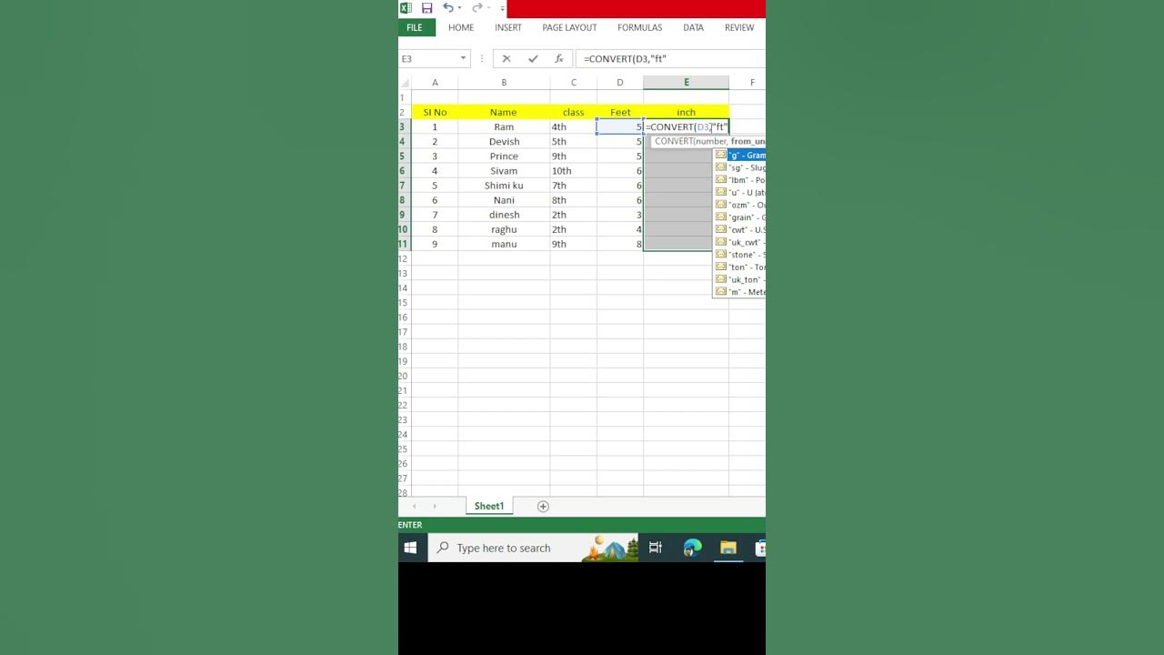This screenshot has height=655, width=1164.
Task: Switch to the INSERT ribbon tab
Action: tap(508, 28)
